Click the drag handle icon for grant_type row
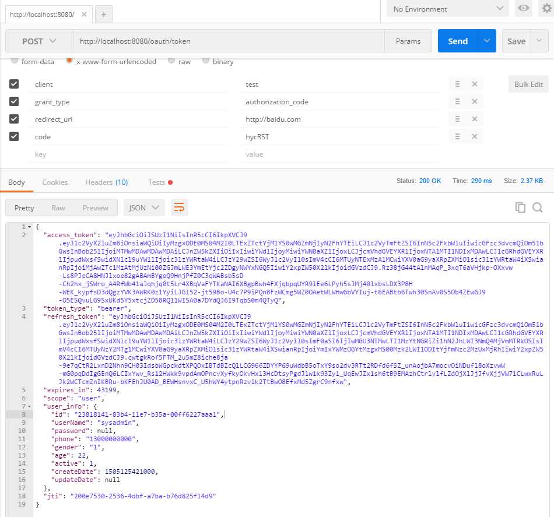The image size is (554, 517). pos(457,101)
